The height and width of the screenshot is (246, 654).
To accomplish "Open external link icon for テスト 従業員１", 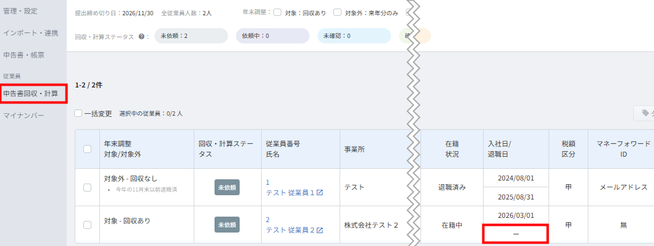I will (320, 193).
